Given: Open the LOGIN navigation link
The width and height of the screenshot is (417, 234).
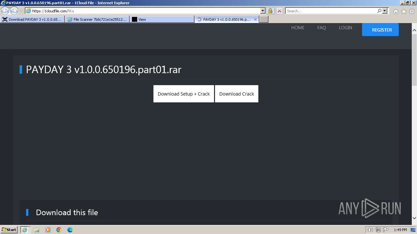Looking at the screenshot, I should (x=345, y=28).
